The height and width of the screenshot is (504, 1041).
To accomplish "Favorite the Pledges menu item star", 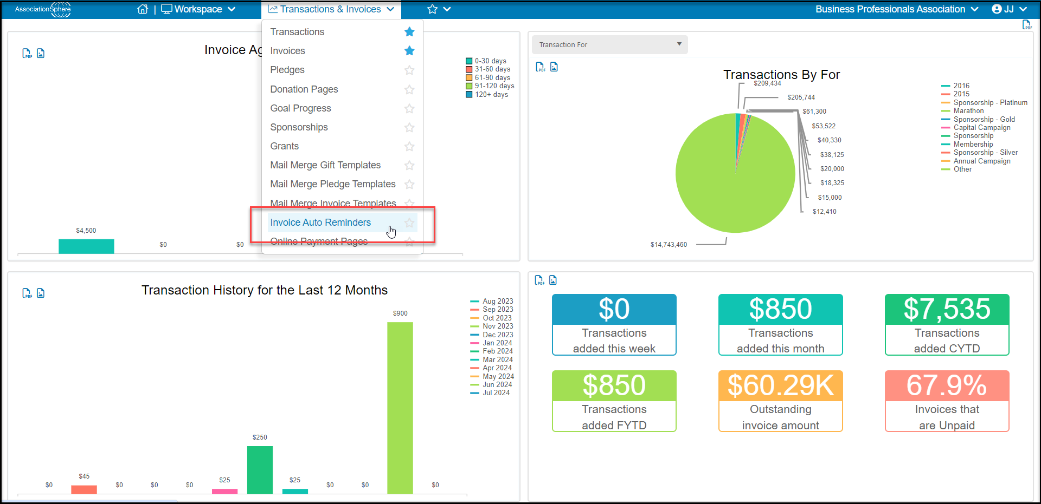I will point(409,70).
